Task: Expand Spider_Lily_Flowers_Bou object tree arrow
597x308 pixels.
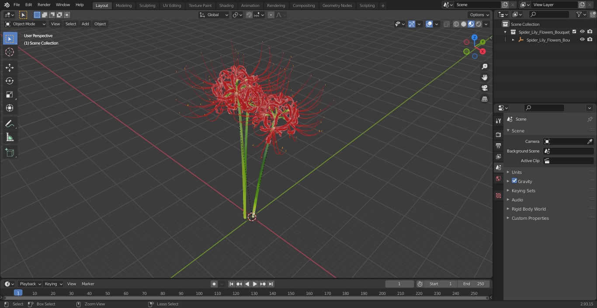Action: (x=513, y=40)
